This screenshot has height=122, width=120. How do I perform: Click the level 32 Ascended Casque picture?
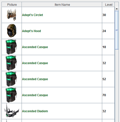tap(11, 63)
